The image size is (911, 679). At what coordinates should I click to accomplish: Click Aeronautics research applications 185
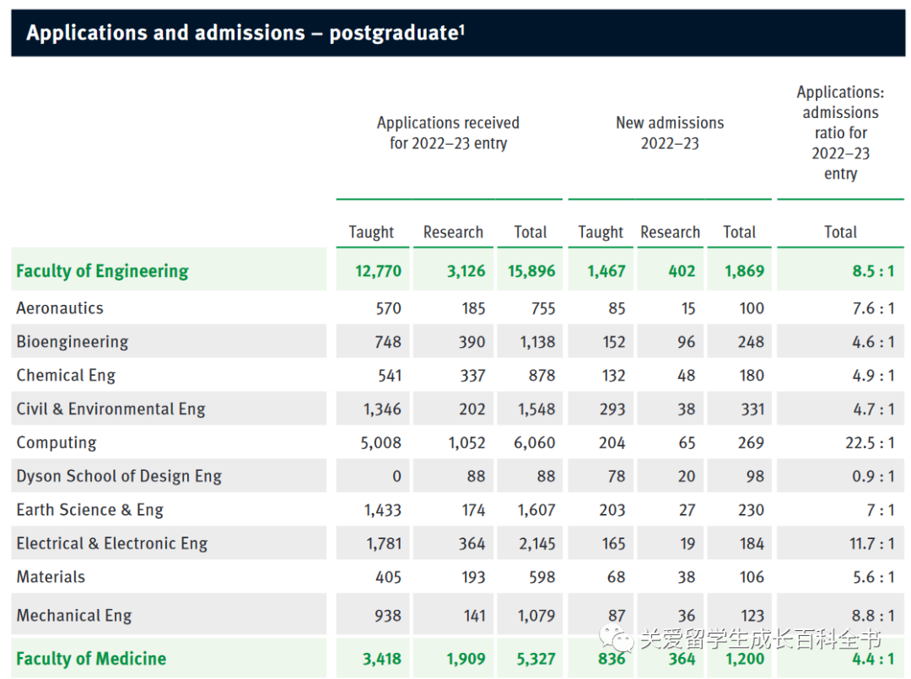473,308
